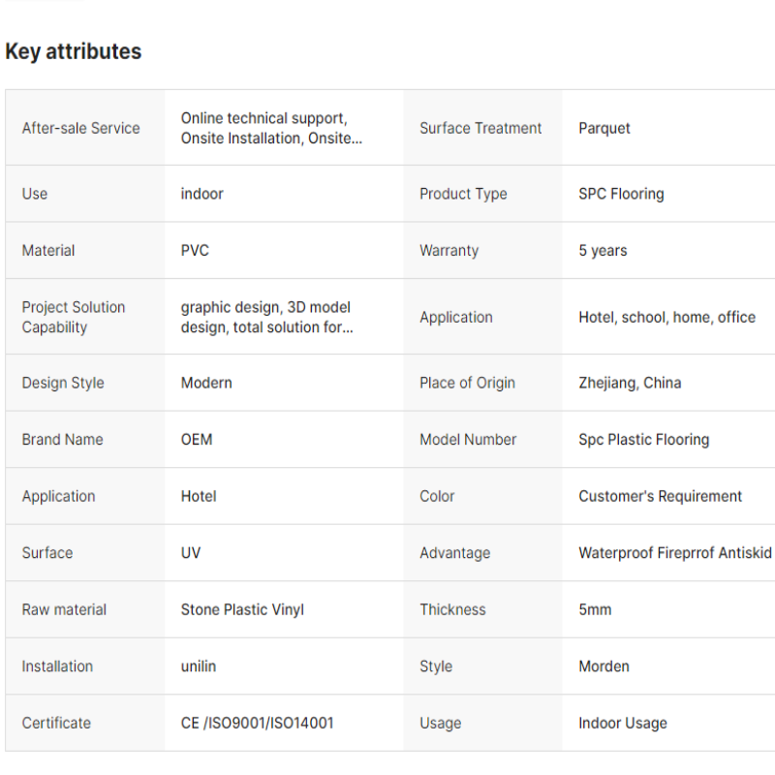Click the OEM brand name value
The image size is (775, 775).
(x=197, y=439)
